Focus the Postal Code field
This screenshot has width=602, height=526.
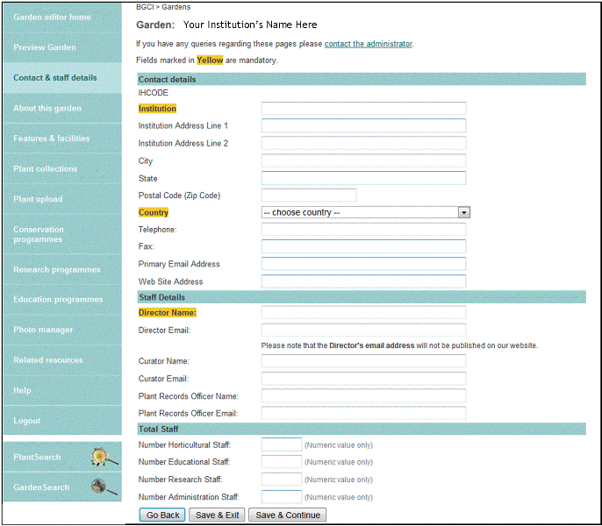pos(309,195)
